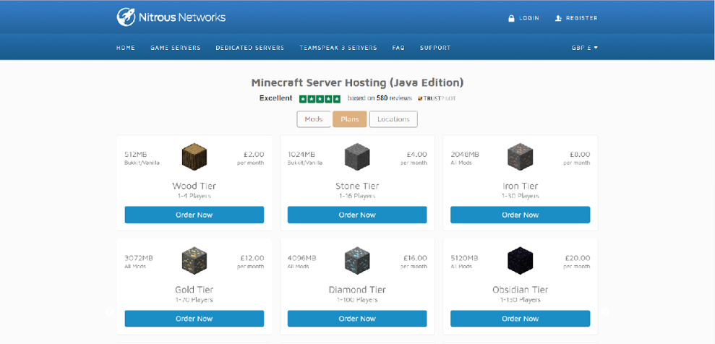715x344 pixels.
Task: Click the Gold Tier ore block icon
Action: pyautogui.click(x=194, y=260)
